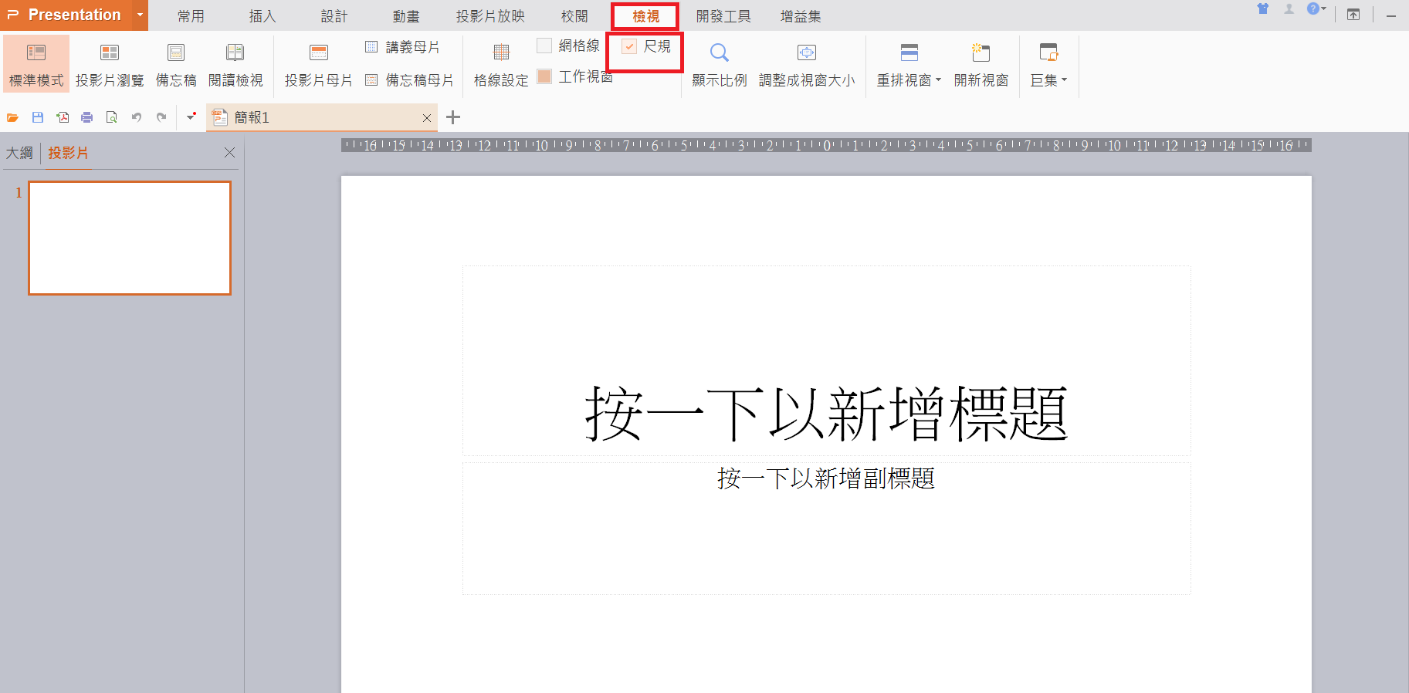Switch to 標準模式 normal view
1409x693 pixels.
pyautogui.click(x=36, y=65)
